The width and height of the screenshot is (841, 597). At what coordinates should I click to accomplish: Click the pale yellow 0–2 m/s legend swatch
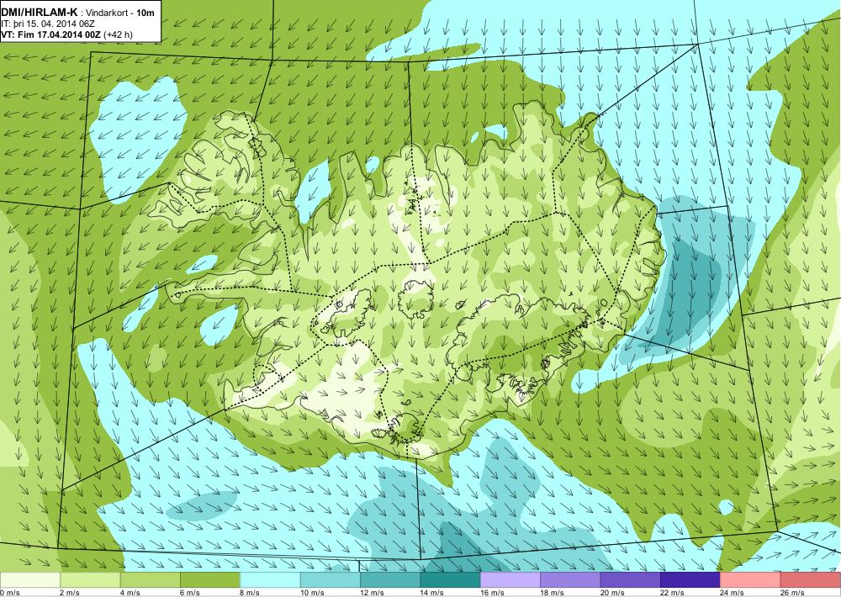click(x=30, y=580)
